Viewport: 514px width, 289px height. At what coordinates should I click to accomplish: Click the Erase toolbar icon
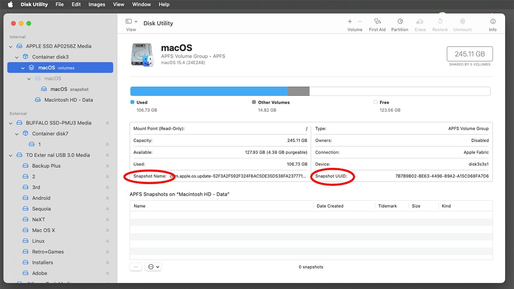420,21
